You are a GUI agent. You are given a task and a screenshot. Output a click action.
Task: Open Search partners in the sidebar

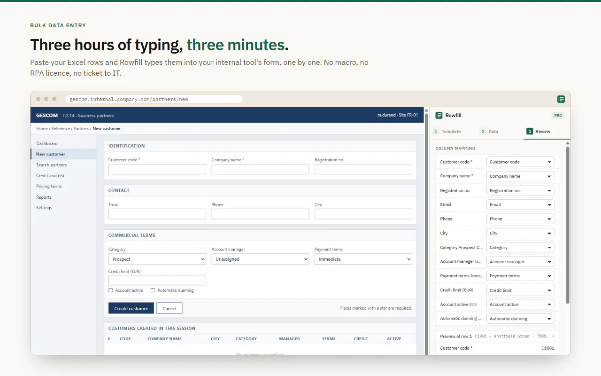click(x=63, y=165)
